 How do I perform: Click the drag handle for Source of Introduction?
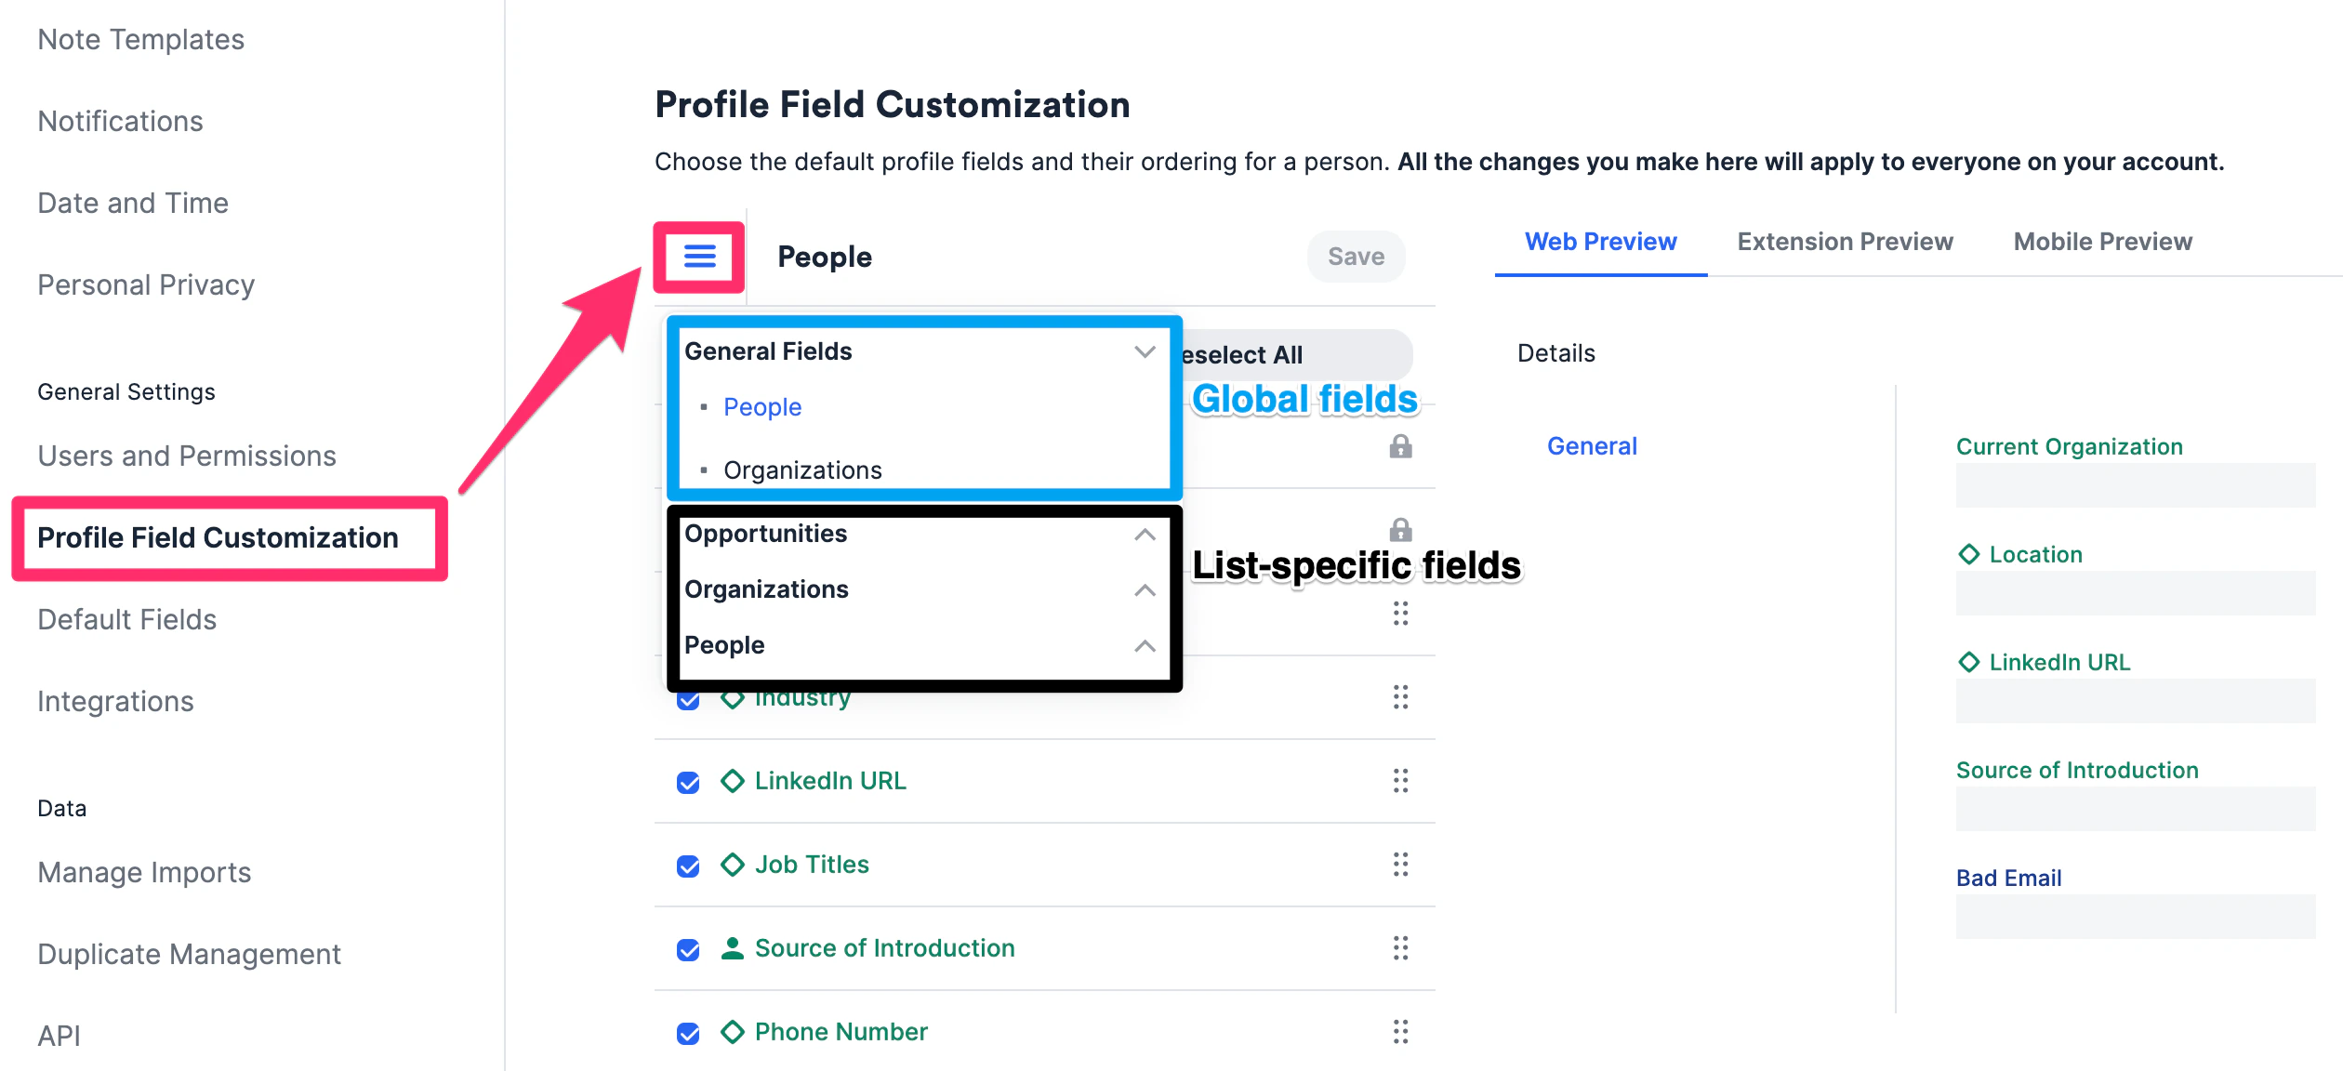pos(1400,948)
